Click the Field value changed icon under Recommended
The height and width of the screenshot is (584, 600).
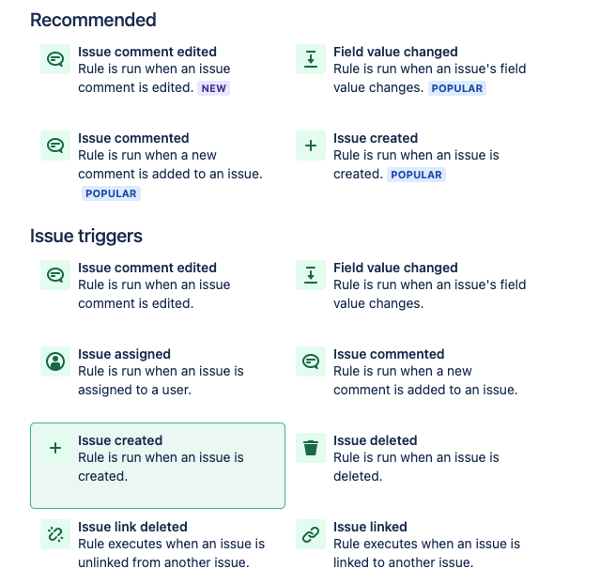click(311, 59)
